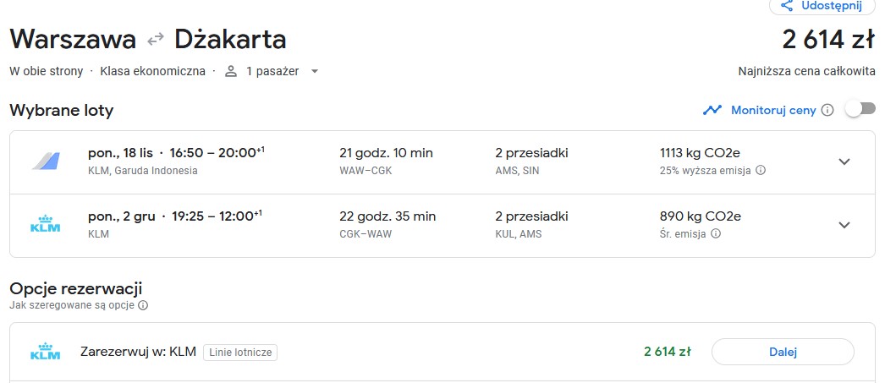Image resolution: width=896 pixels, height=383 pixels.
Task: Click the KLM logo in booking options
Action: [x=45, y=352]
